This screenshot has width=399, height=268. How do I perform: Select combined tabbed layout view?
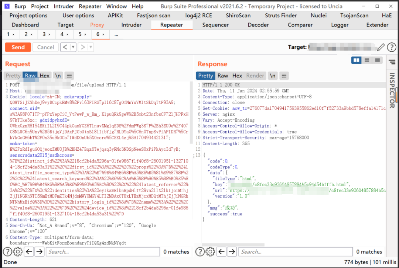point(377,60)
